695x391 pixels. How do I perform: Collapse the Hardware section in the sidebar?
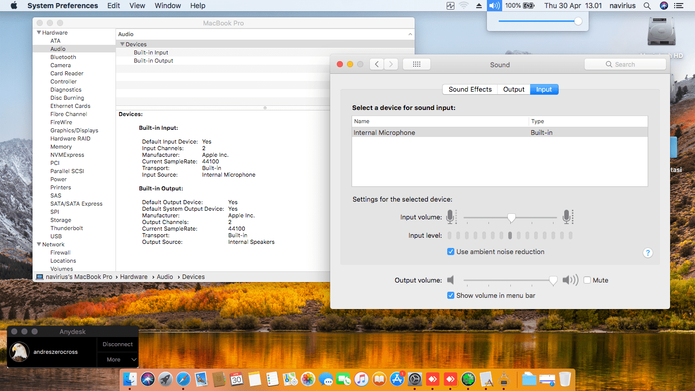point(39,33)
